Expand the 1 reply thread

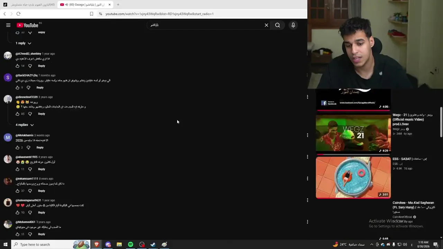[x=23, y=43]
